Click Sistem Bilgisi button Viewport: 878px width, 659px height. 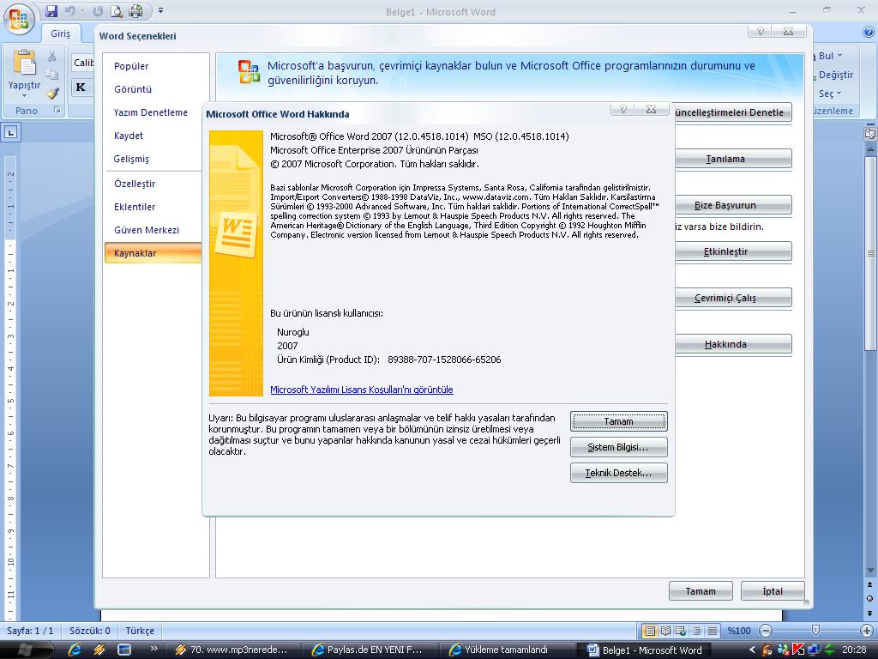(619, 447)
